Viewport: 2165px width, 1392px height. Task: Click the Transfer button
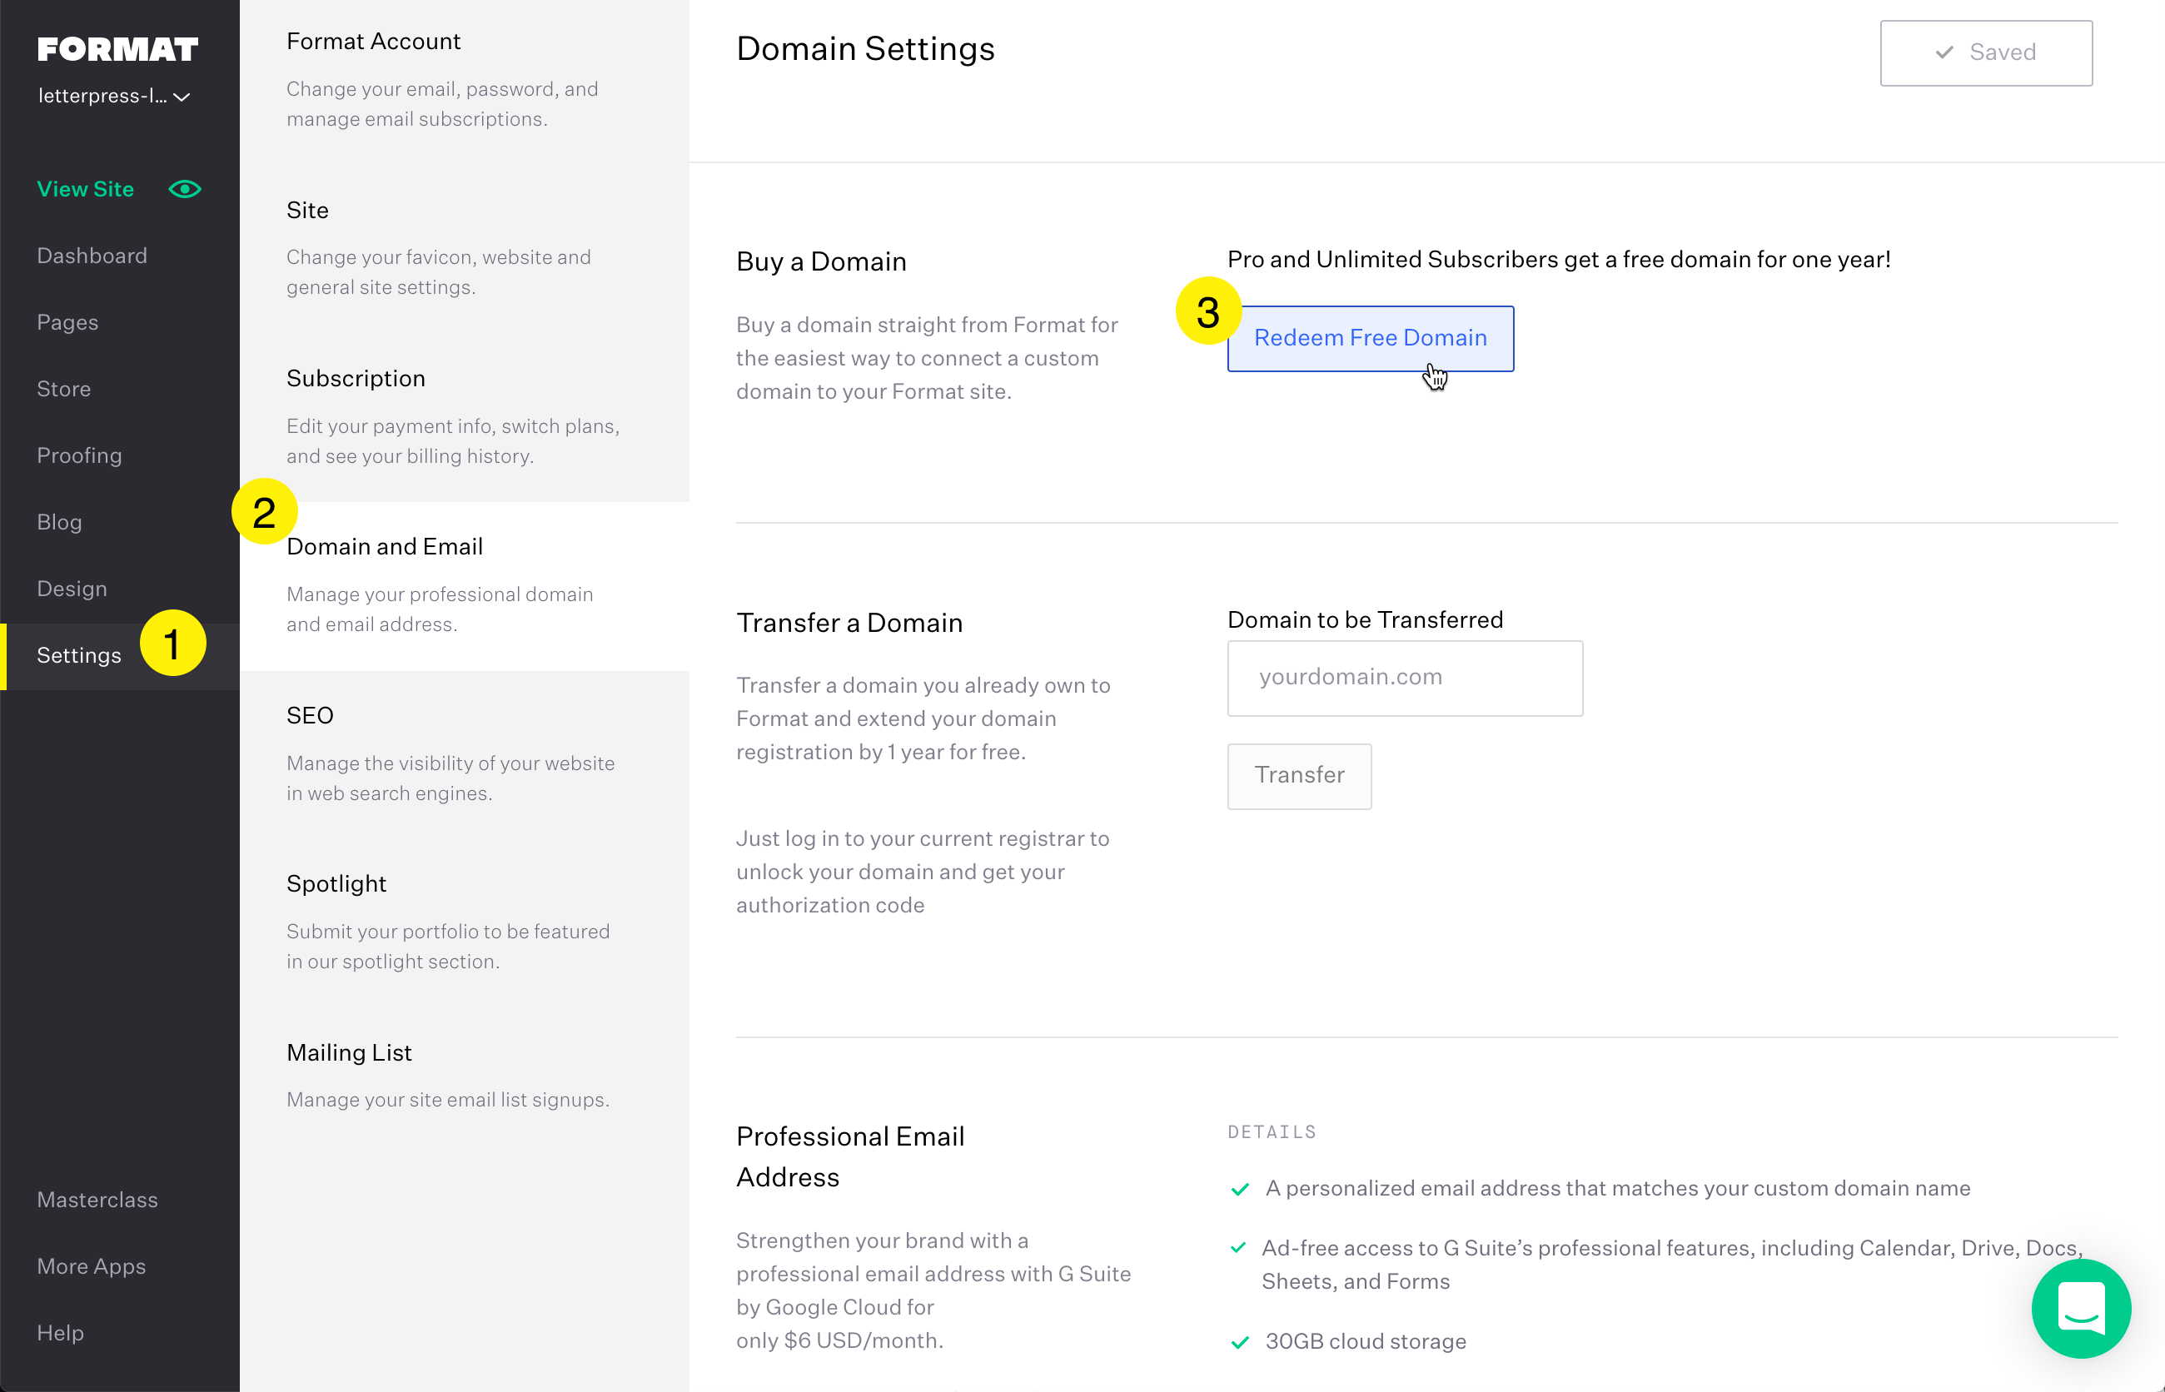pos(1298,776)
